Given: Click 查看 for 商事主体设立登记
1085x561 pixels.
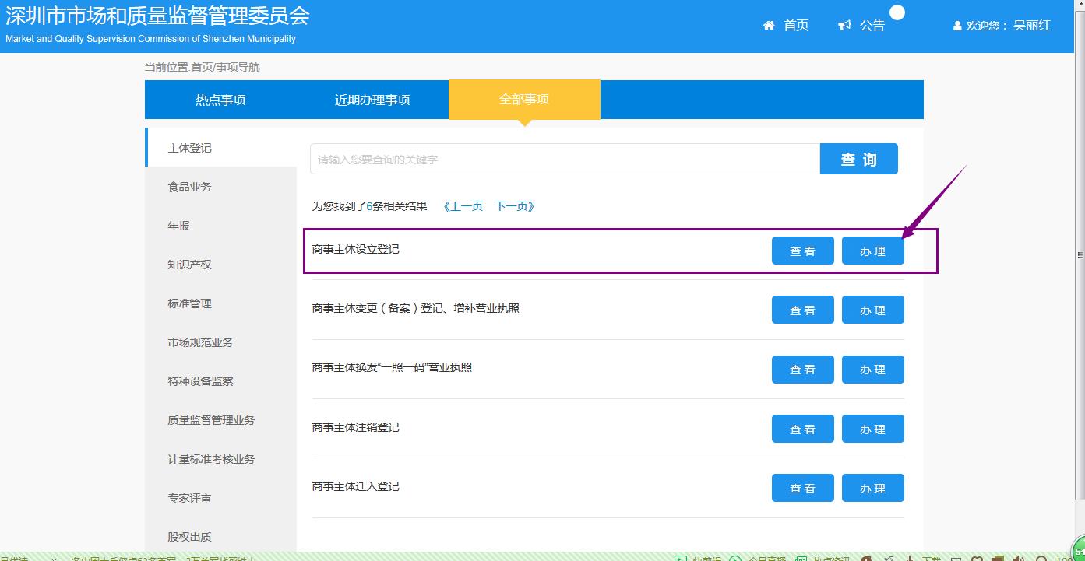Looking at the screenshot, I should (x=802, y=251).
